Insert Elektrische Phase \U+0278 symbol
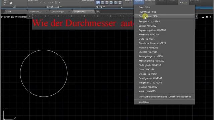Viewport: 214px width, 120px height. tap(164, 43)
